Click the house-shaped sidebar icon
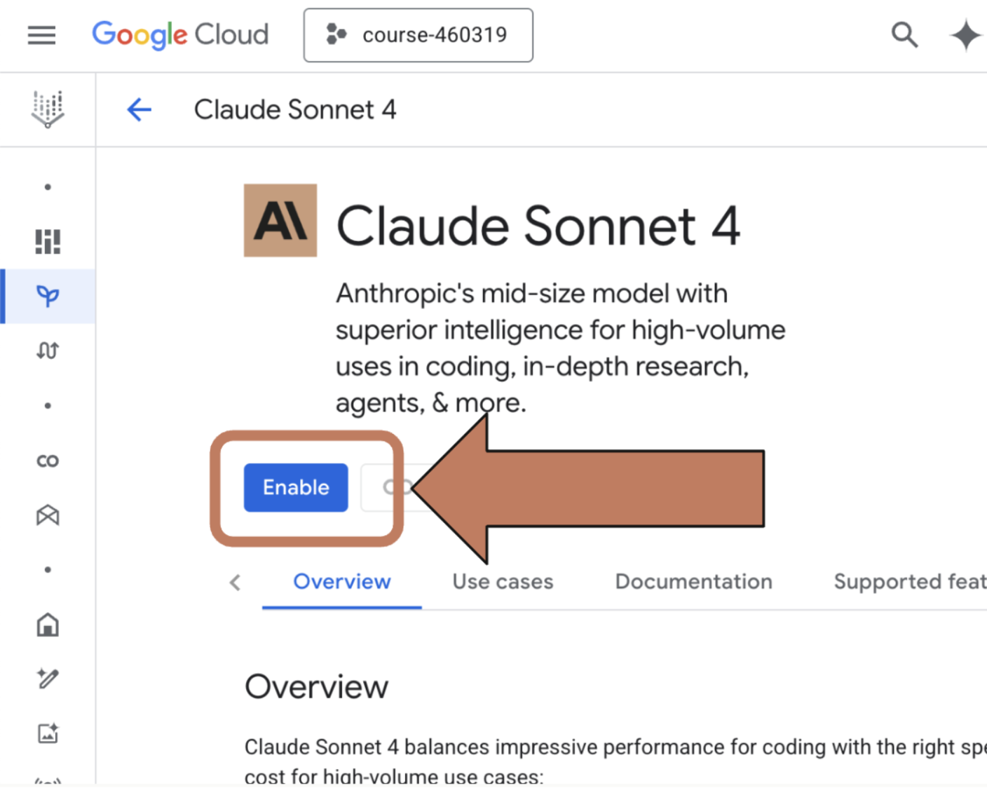 coord(48,624)
